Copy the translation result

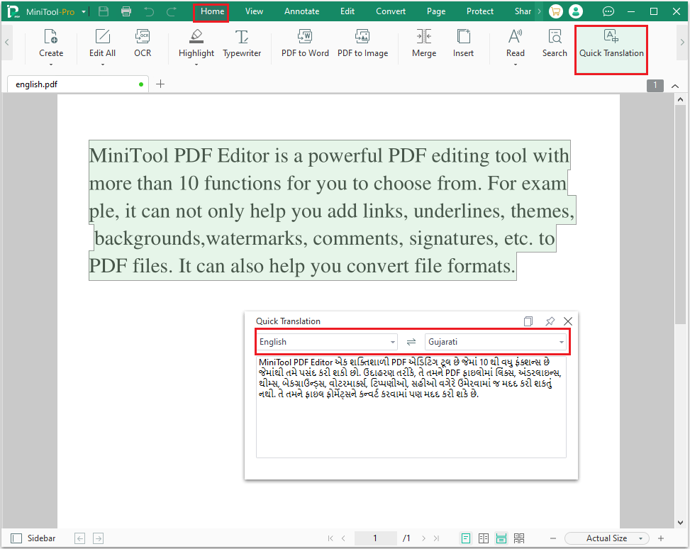(x=528, y=321)
